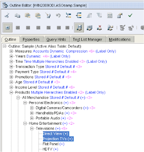
Task: Expand the Payment Type dimension
Action: pyautogui.click(x=11, y=72)
